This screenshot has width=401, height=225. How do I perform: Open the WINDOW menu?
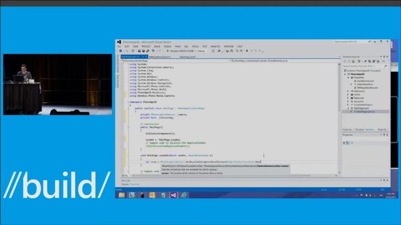click(229, 46)
